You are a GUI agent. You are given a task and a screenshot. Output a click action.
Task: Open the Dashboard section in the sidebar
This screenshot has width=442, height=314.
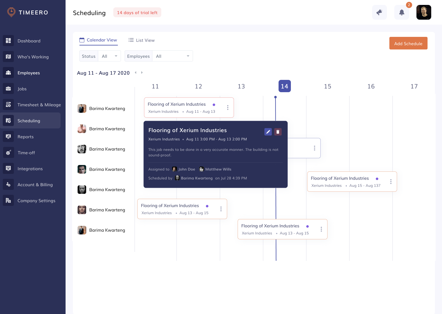pos(29,41)
